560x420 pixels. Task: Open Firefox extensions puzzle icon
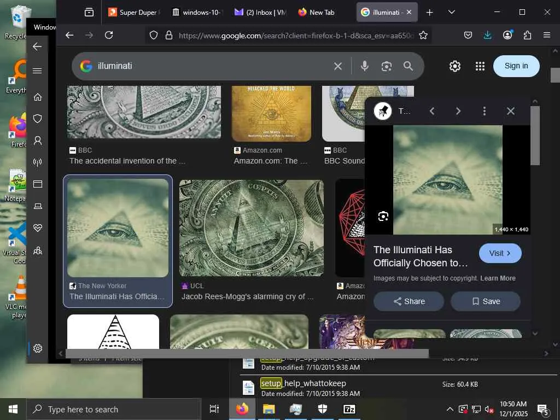click(527, 35)
